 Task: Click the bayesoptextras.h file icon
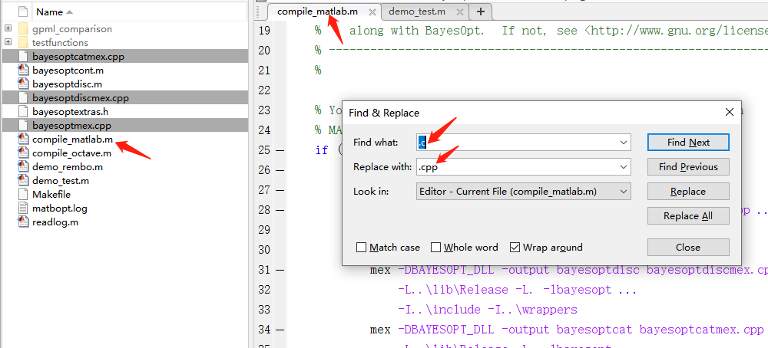pyautogui.click(x=23, y=111)
